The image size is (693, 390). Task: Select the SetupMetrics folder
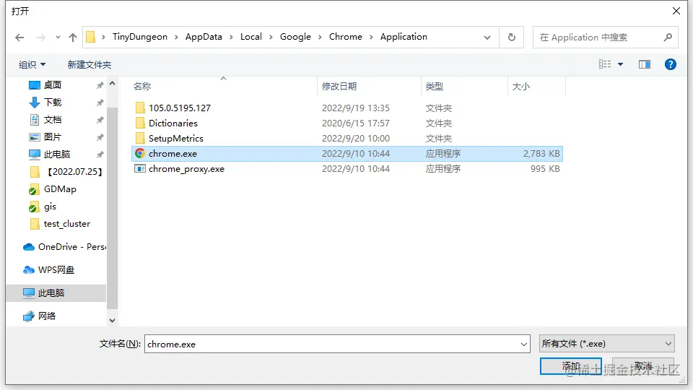pyautogui.click(x=176, y=139)
